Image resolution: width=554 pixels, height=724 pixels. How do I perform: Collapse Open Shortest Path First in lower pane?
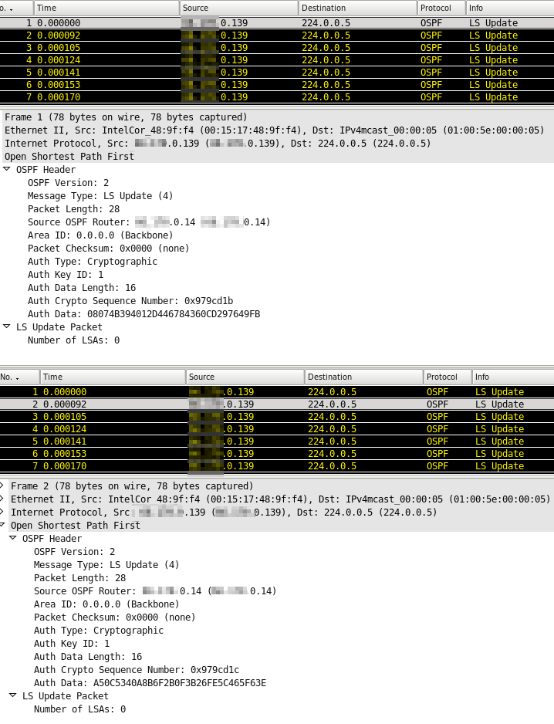point(2,526)
